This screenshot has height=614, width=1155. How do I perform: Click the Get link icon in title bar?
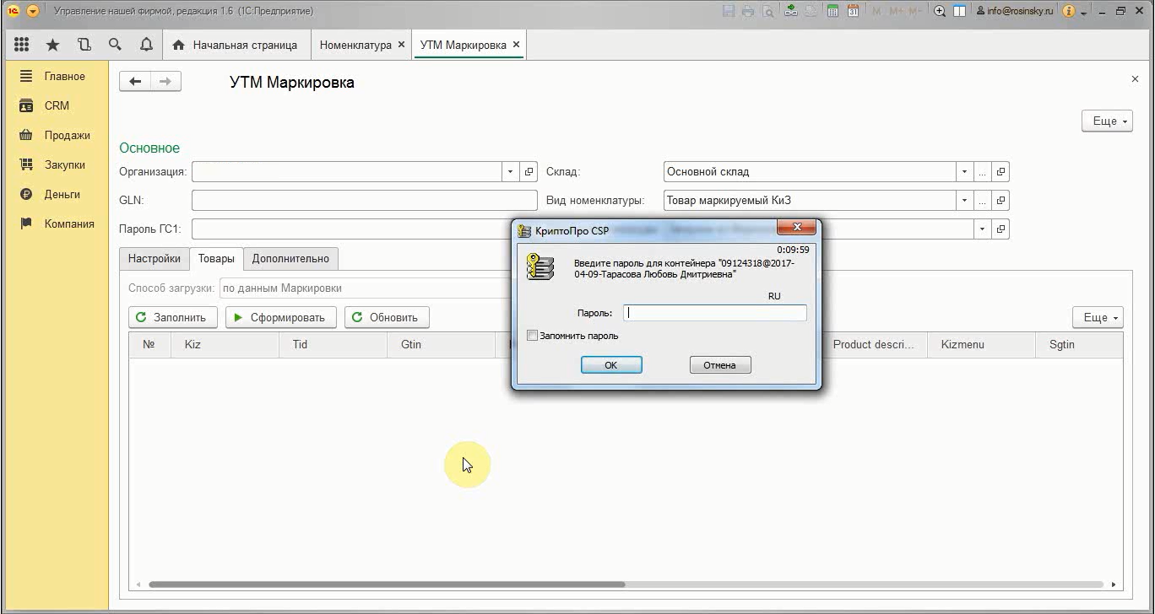791,11
